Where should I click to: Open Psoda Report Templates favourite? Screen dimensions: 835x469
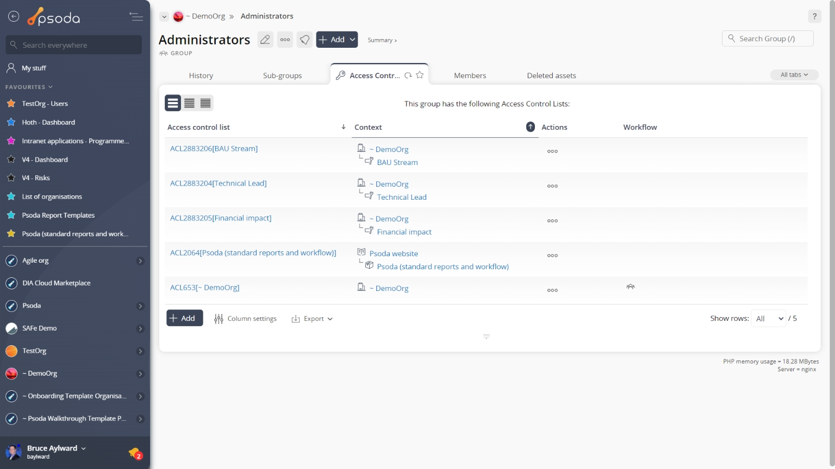(58, 215)
